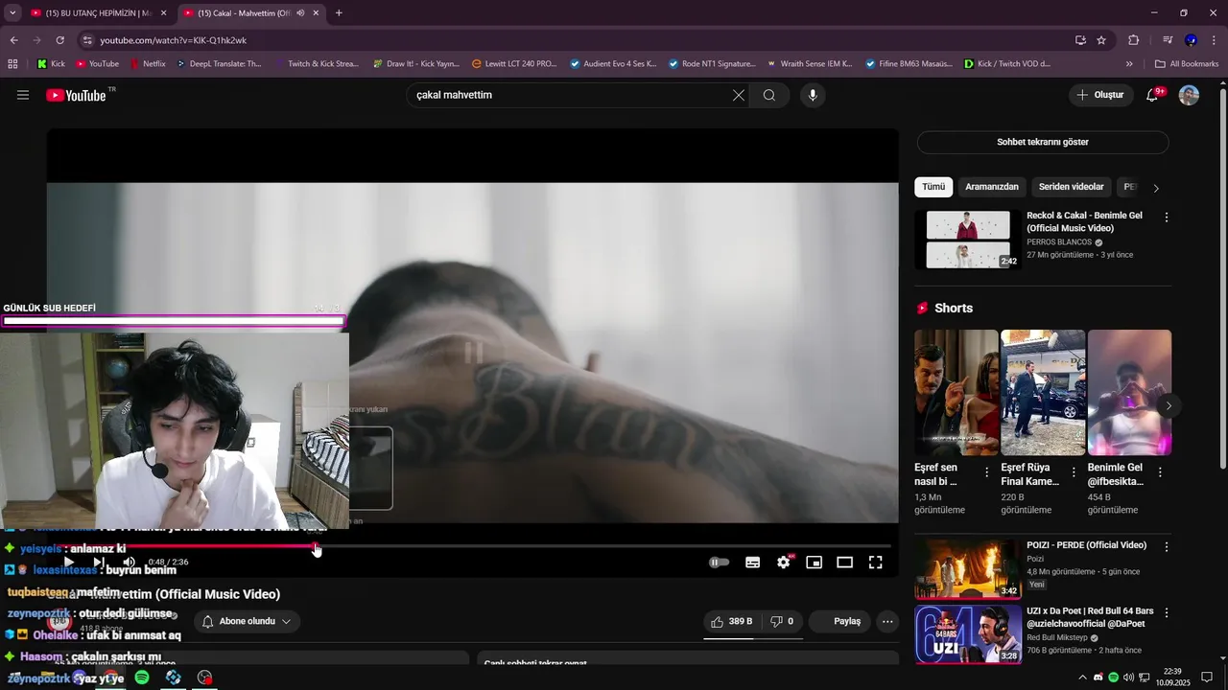
Task: Toggle autoplay switch in player
Action: point(719,563)
